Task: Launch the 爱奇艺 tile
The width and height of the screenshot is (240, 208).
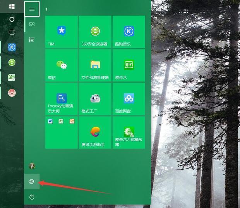Action: click(x=129, y=66)
